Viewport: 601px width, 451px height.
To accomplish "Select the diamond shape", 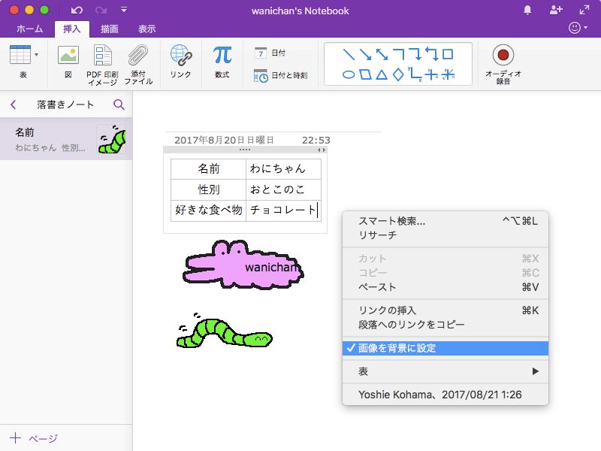I will point(399,74).
